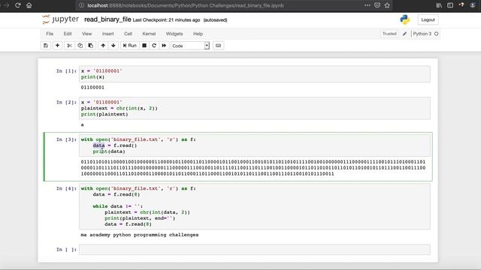Open the Cell menu
Screen dimensions: 481x270
click(128, 34)
